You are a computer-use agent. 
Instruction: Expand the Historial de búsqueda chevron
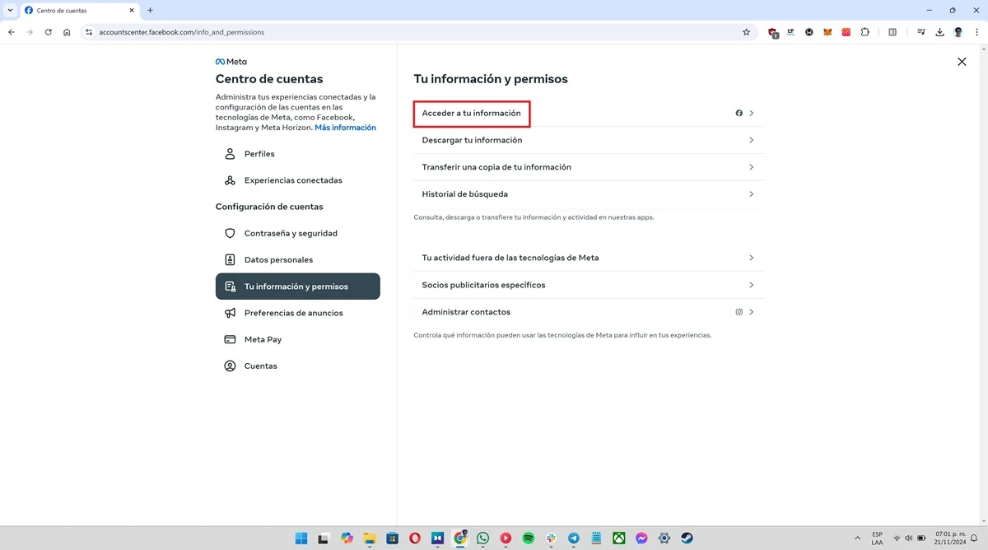(x=751, y=193)
